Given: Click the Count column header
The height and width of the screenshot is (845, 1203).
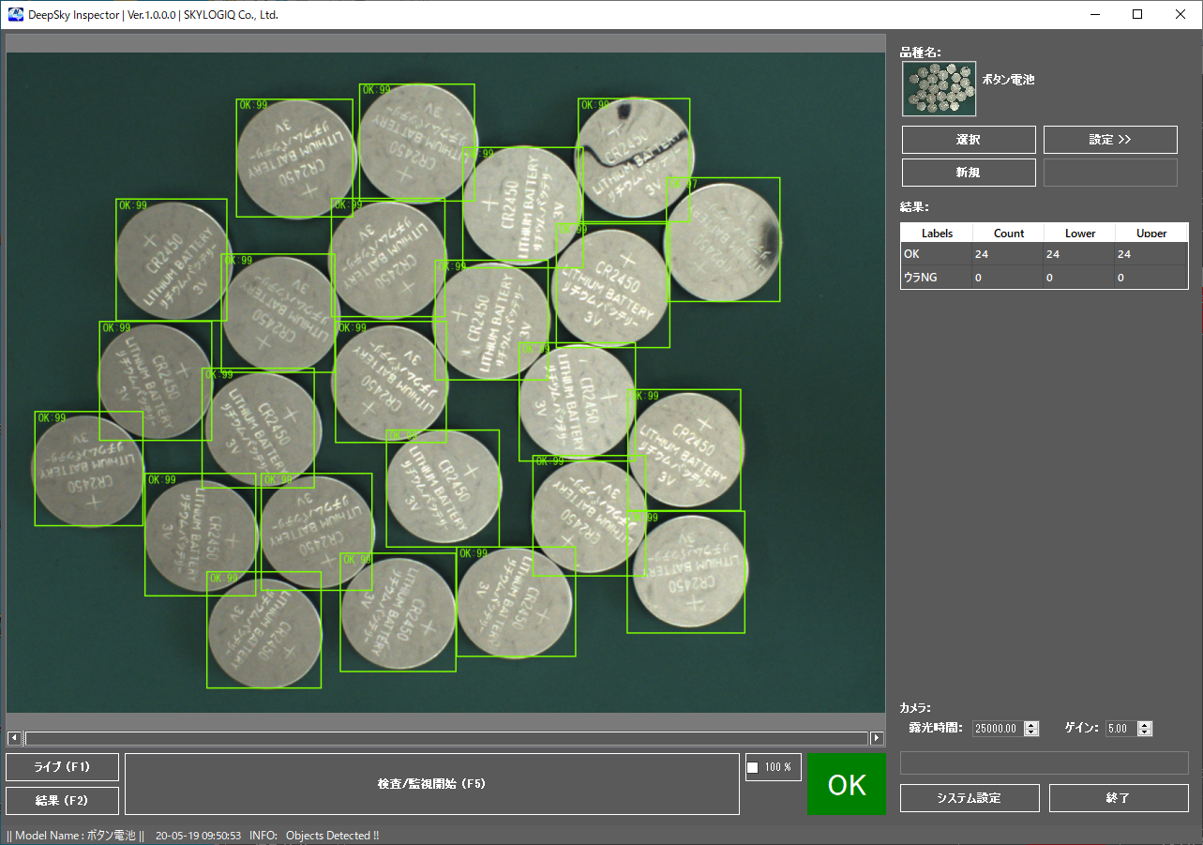Looking at the screenshot, I should [1009, 233].
